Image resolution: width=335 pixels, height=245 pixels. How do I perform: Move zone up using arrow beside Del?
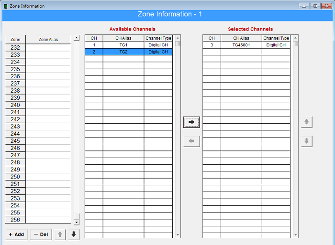click(60, 234)
